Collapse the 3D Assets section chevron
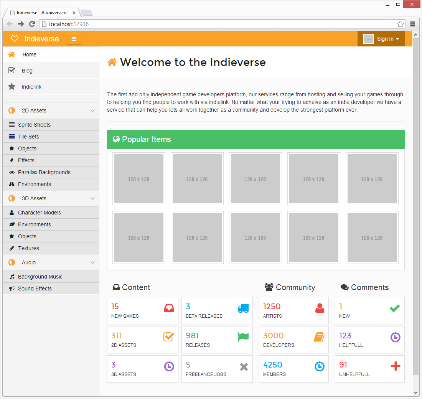 92,198
